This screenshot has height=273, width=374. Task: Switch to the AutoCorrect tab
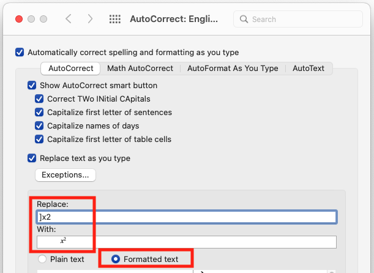(70, 69)
